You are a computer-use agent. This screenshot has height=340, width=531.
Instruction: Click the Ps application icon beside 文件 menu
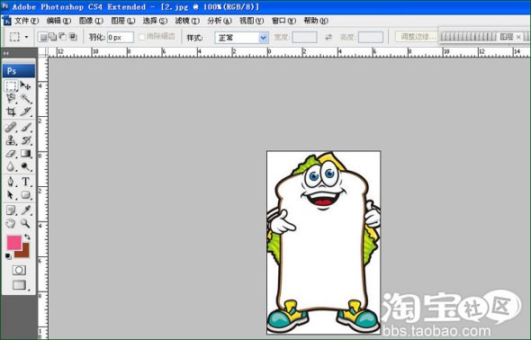click(6, 21)
